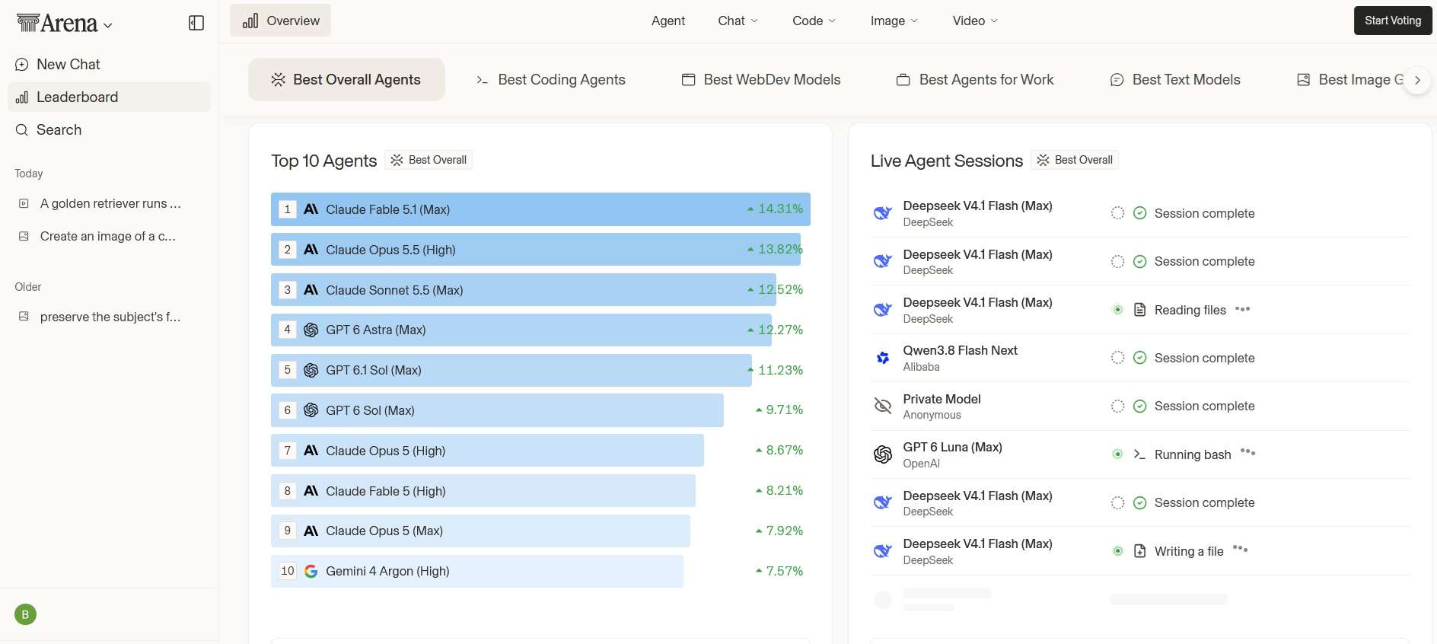1437x644 pixels.
Task: Click the New Chat plus icon
Action: click(x=22, y=65)
